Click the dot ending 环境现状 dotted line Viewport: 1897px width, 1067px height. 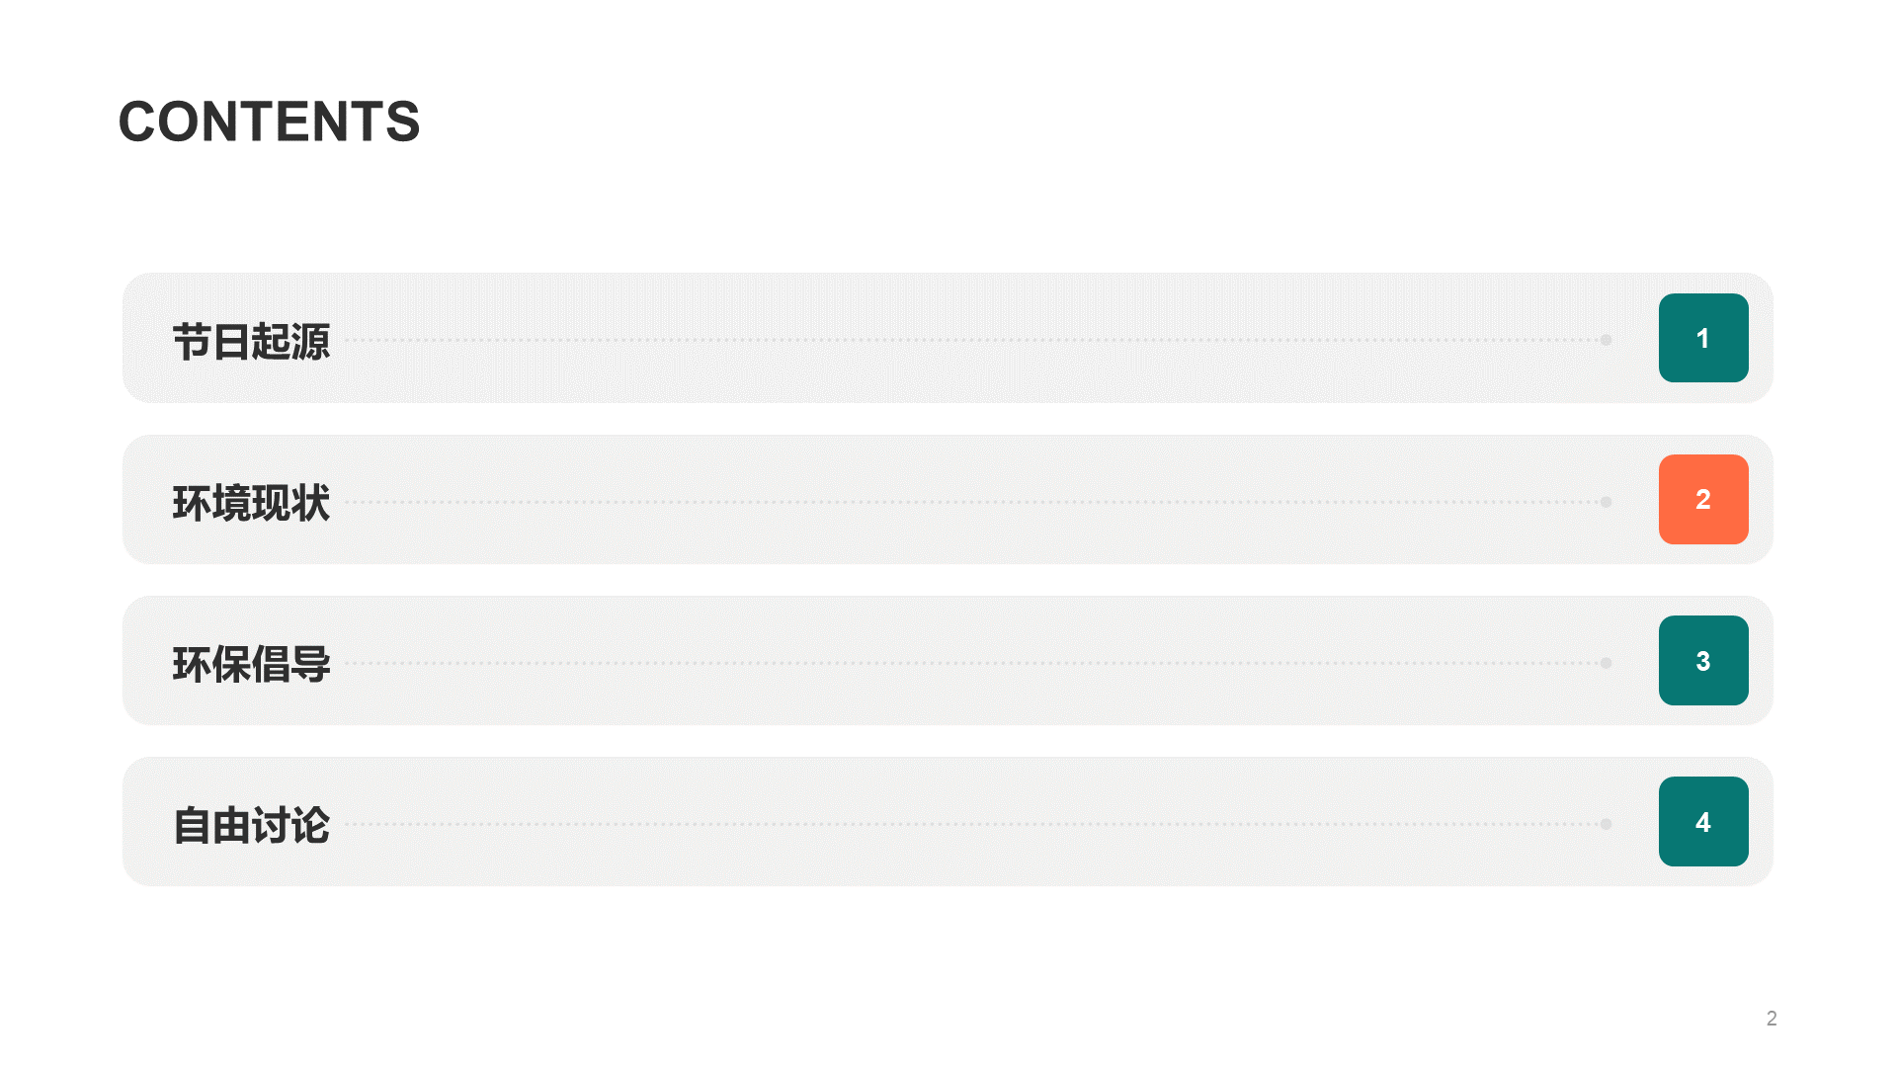point(1606,502)
